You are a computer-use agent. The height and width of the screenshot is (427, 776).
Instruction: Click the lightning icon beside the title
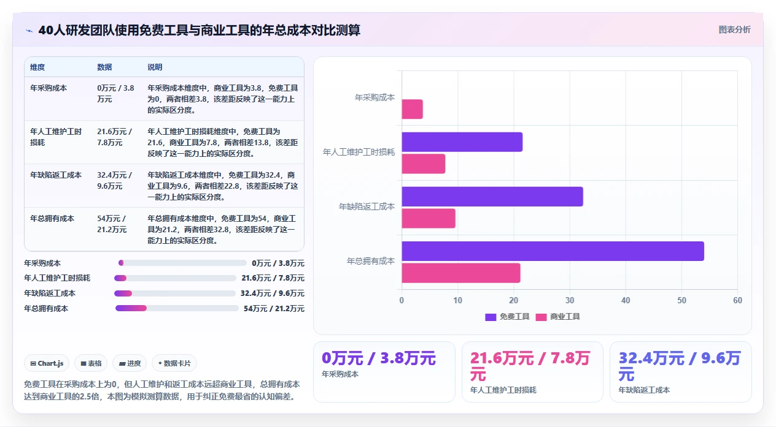[x=29, y=31]
